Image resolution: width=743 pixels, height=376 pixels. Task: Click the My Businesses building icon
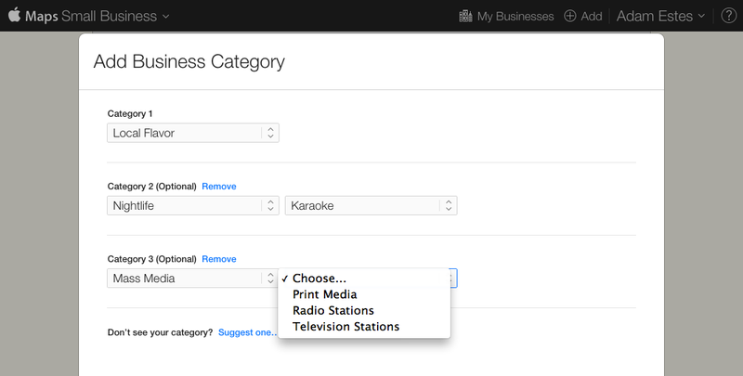click(466, 16)
